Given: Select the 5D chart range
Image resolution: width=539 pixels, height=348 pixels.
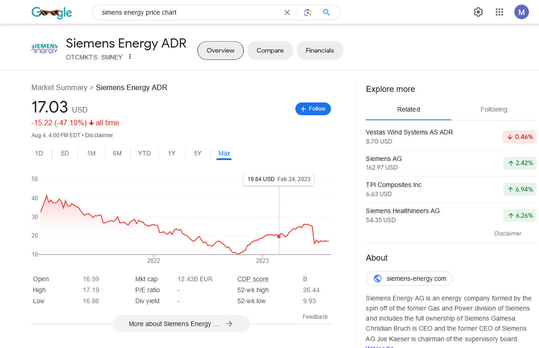Looking at the screenshot, I should (x=65, y=153).
